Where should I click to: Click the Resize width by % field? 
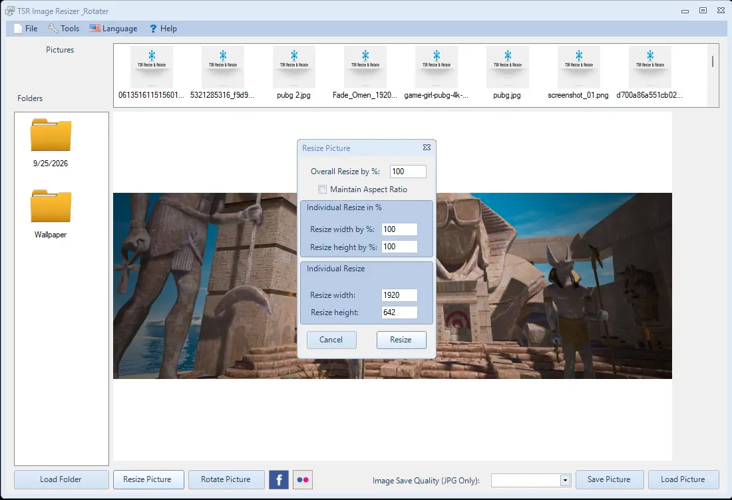coord(399,229)
